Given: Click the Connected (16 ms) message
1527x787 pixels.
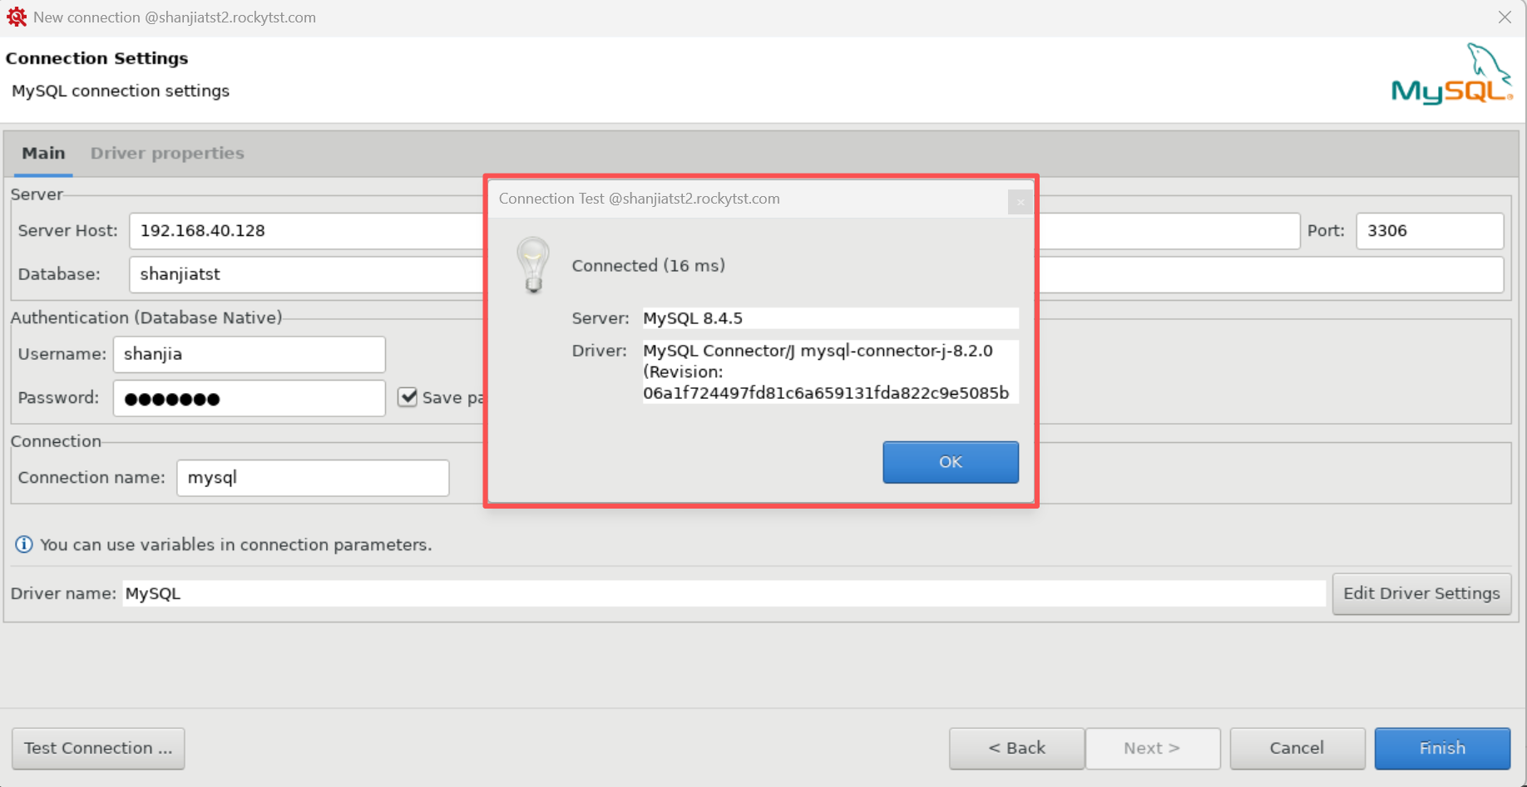Looking at the screenshot, I should point(648,265).
